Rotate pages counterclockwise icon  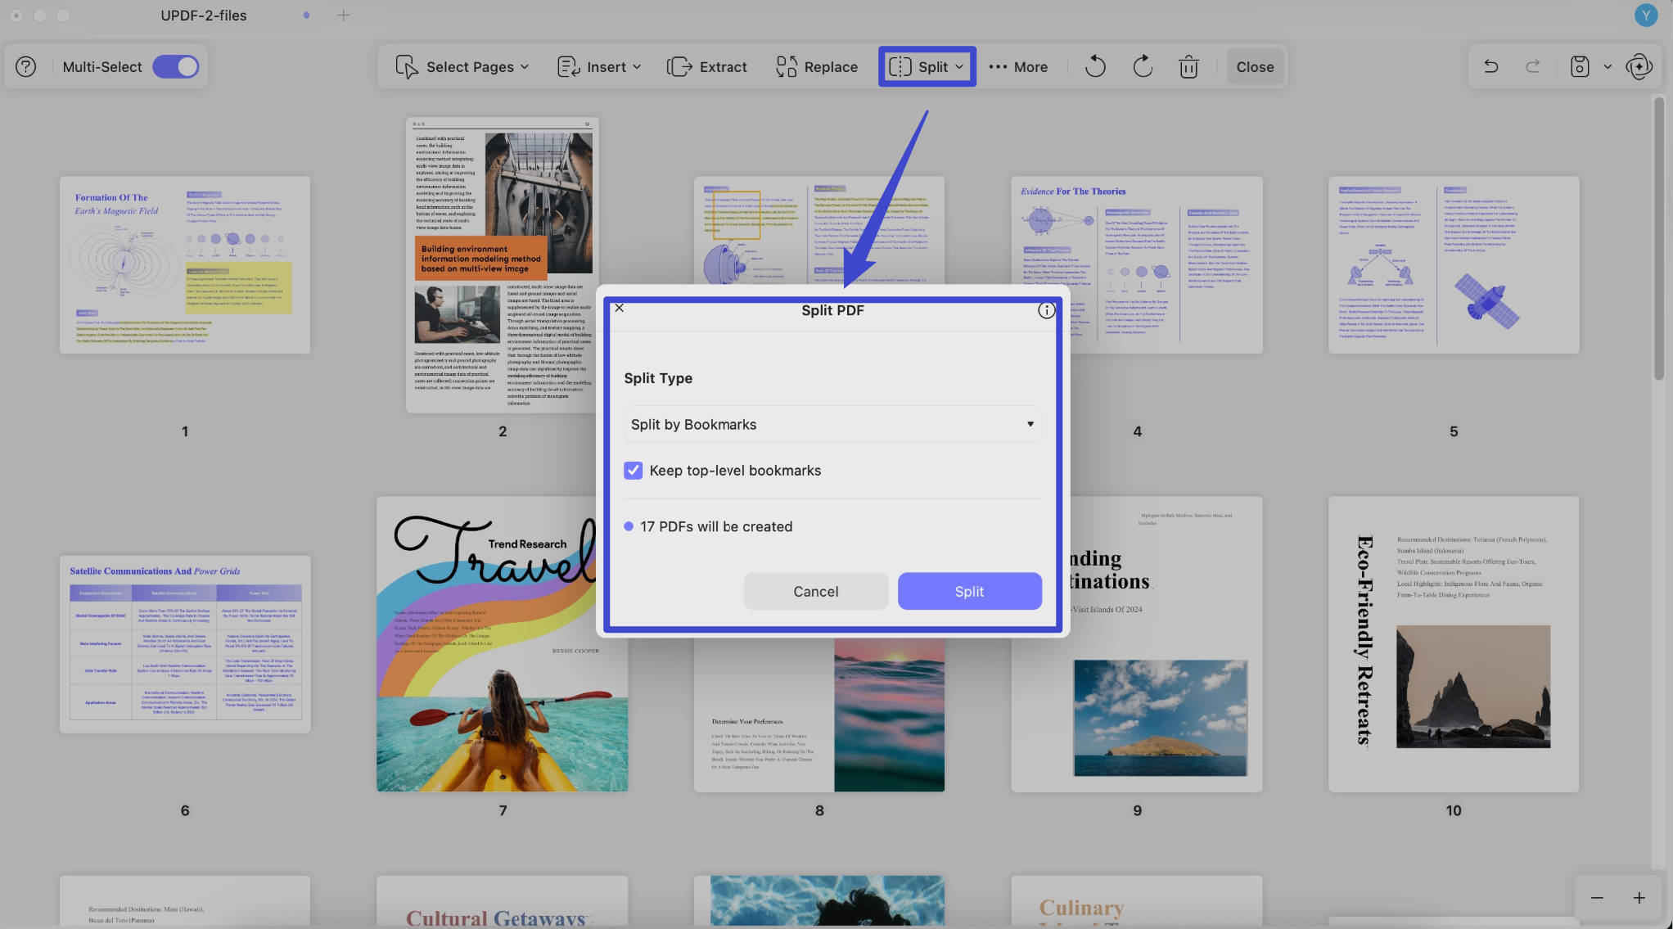coord(1095,67)
